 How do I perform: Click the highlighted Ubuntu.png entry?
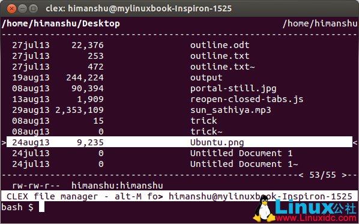pyautogui.click(x=179, y=142)
